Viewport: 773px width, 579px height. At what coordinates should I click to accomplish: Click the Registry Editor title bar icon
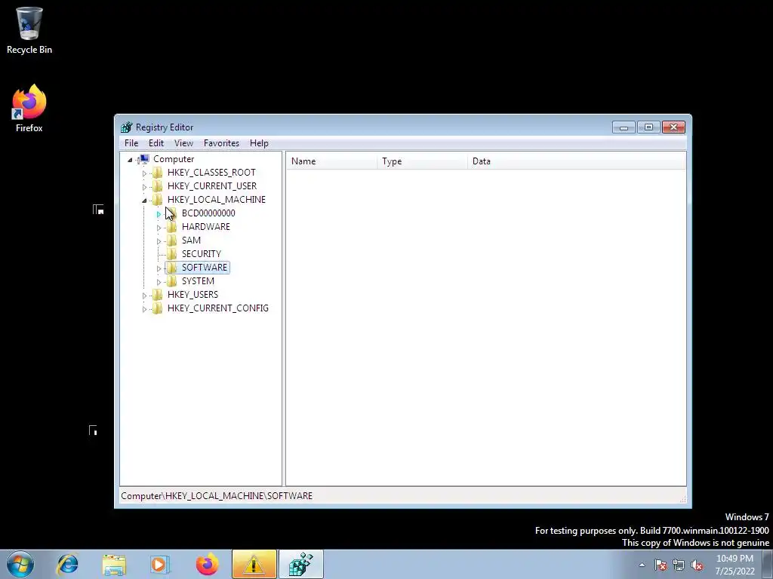(127, 127)
